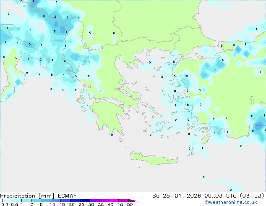
Task: Pick legend swatch between 5 and 10
Action: tap(46, 201)
